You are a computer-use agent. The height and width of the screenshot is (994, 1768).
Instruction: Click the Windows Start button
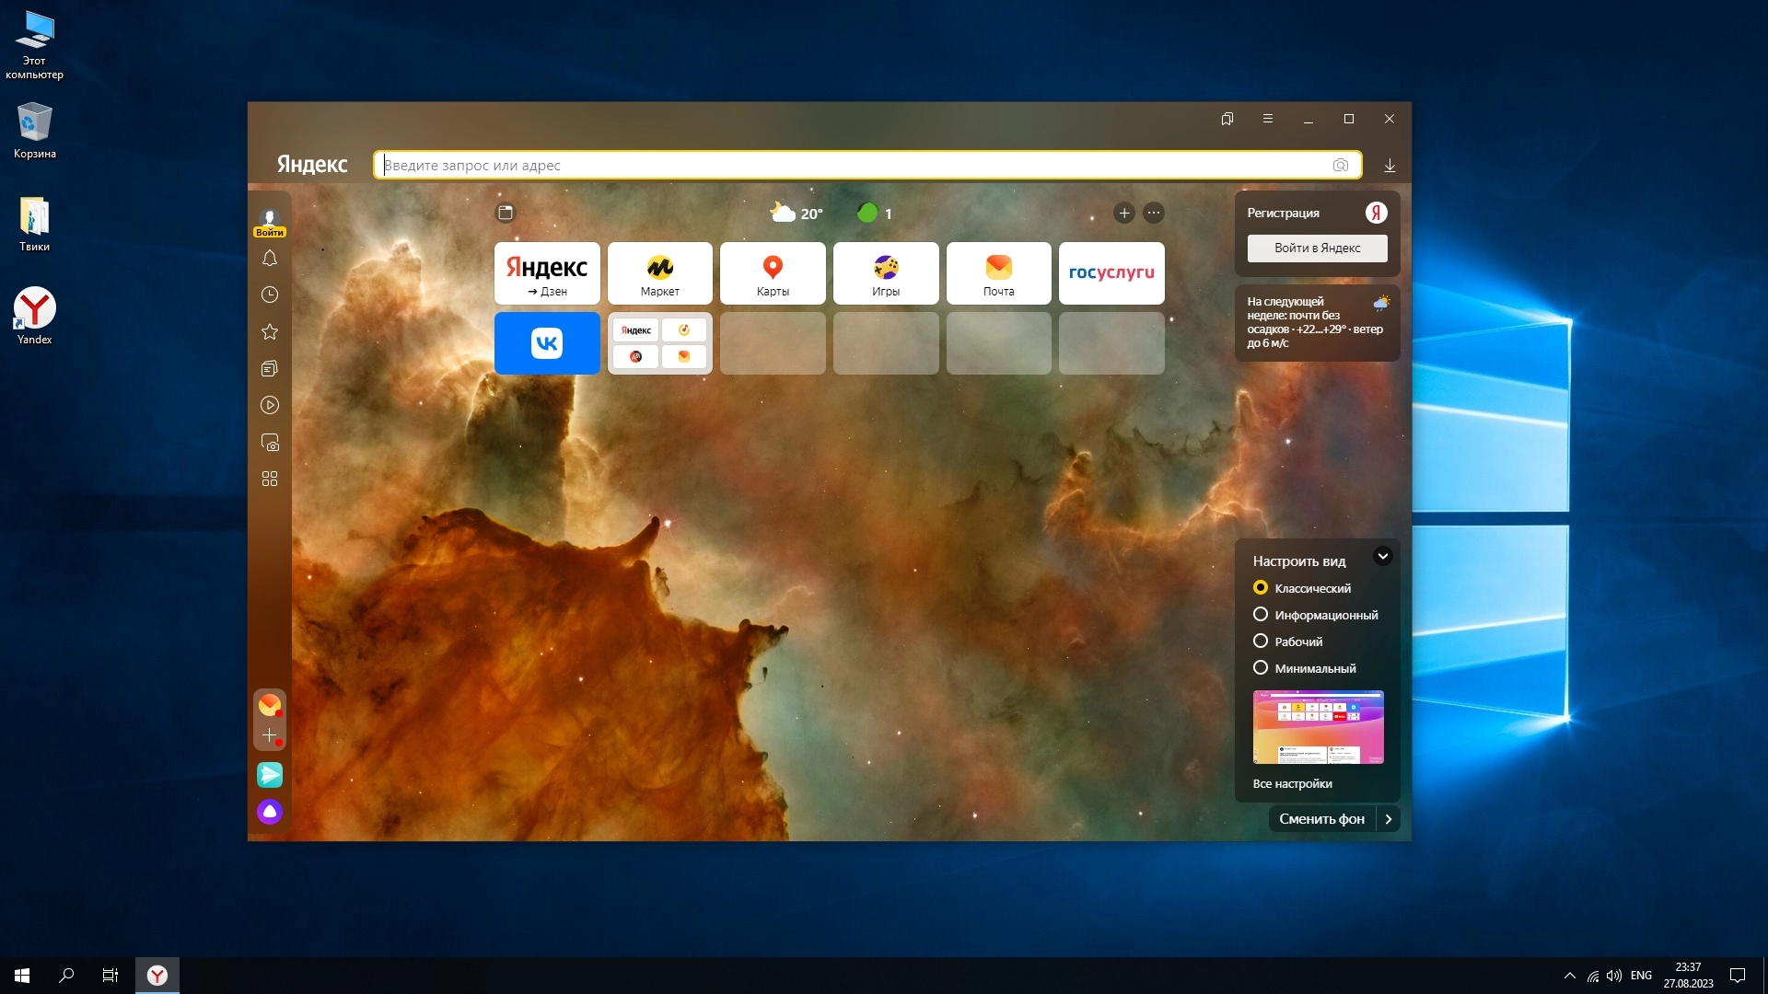point(22,976)
